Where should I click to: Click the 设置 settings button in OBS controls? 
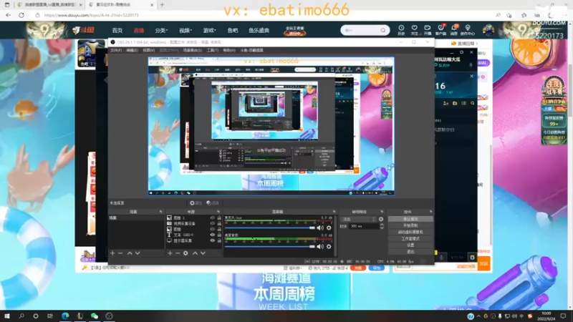[410, 245]
